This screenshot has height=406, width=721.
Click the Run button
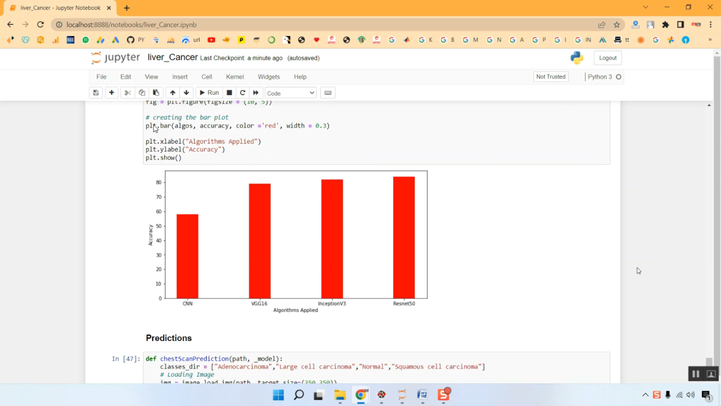(209, 93)
